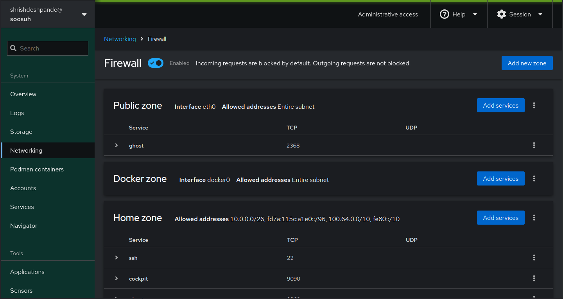Click the Administrative access button
563x299 pixels.
tap(388, 14)
